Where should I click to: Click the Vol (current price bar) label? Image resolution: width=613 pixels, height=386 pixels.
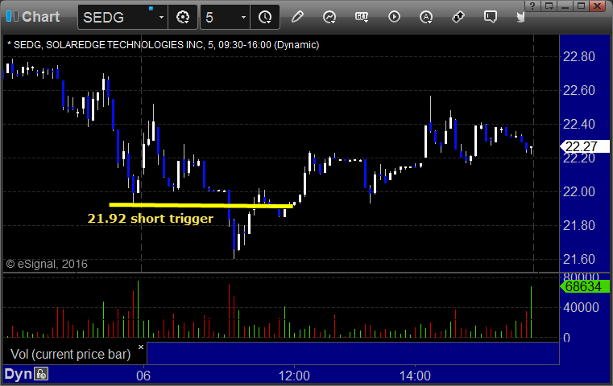pyautogui.click(x=70, y=354)
